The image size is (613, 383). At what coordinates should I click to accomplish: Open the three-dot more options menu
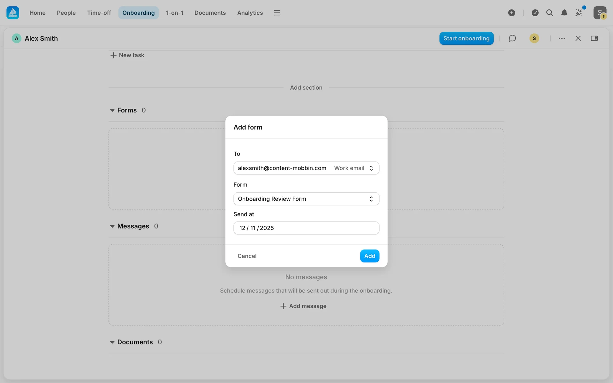pyautogui.click(x=562, y=38)
